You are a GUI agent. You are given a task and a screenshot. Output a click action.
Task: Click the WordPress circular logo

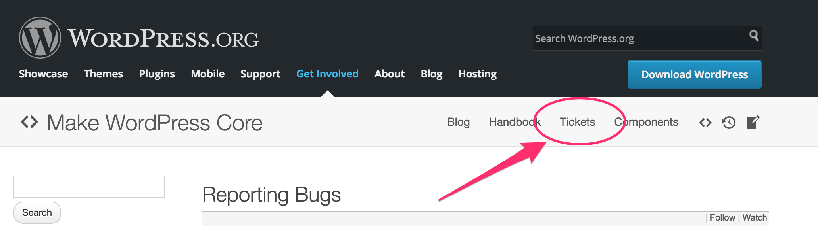coord(40,38)
